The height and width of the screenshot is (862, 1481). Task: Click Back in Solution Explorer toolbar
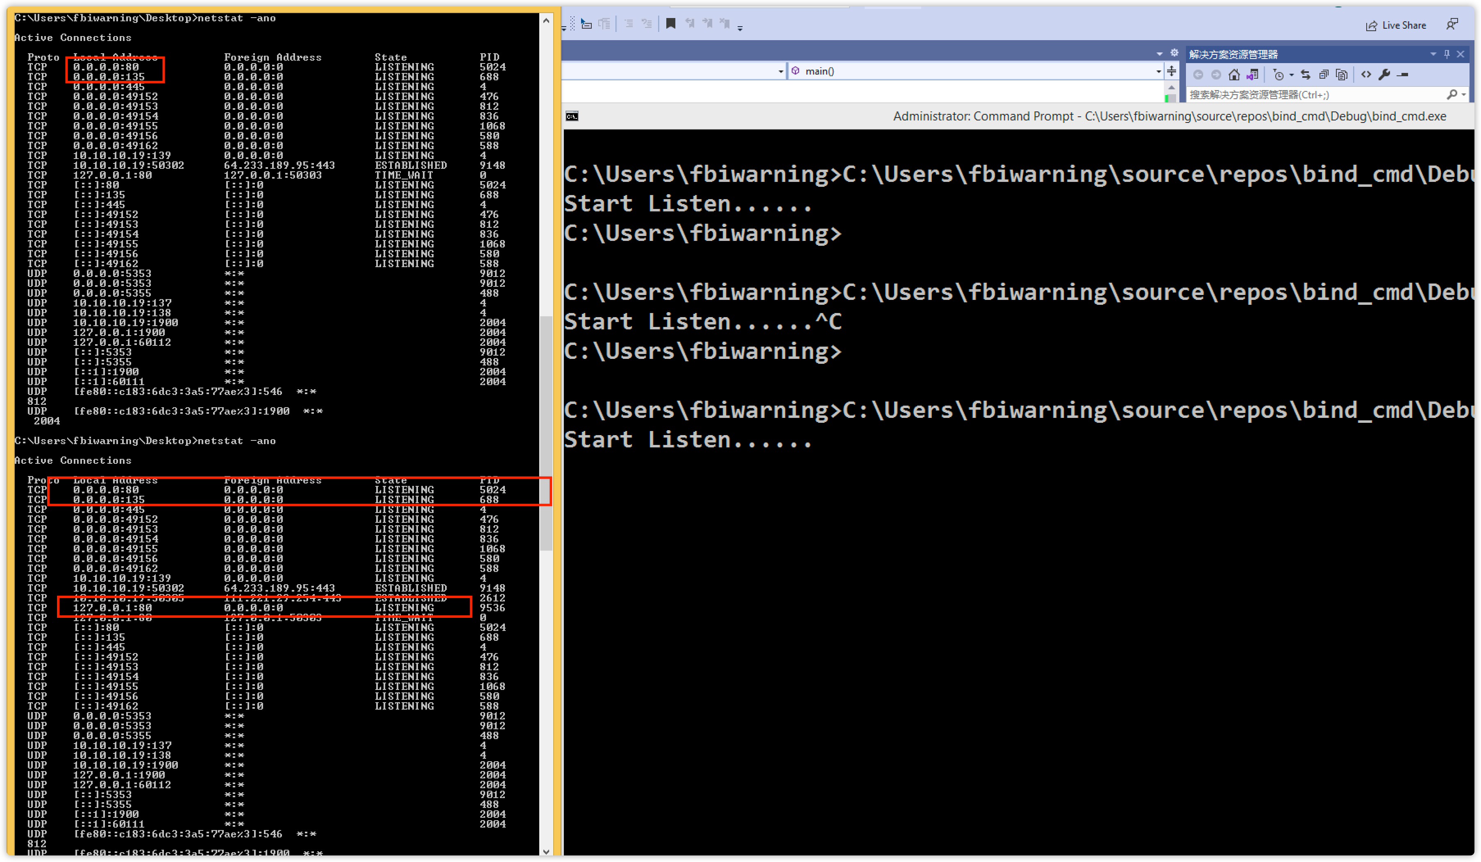click(1198, 75)
